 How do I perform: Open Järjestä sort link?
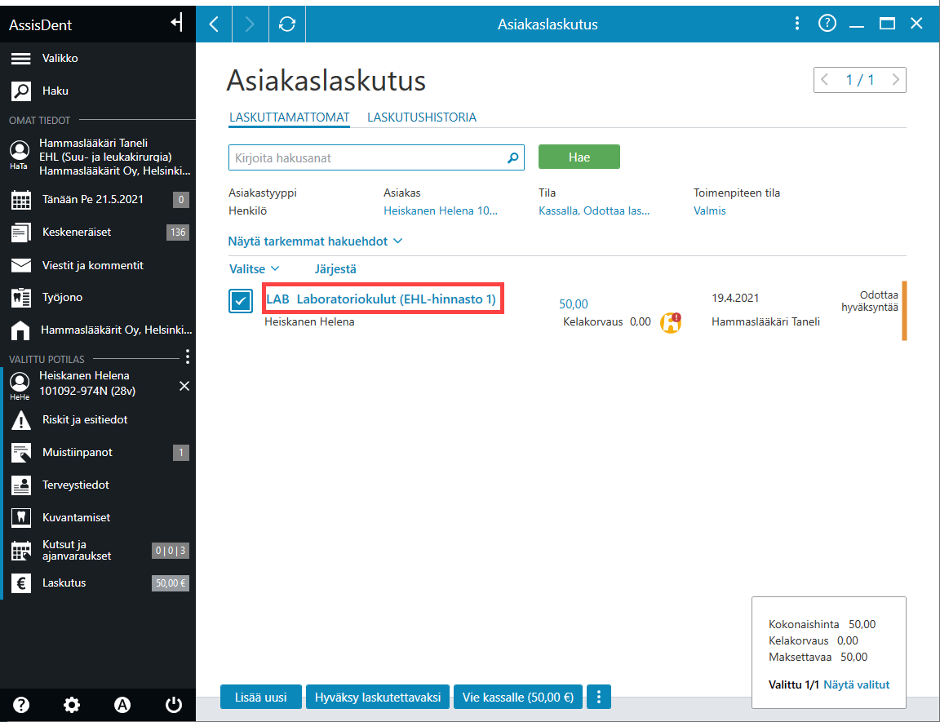pos(335,269)
